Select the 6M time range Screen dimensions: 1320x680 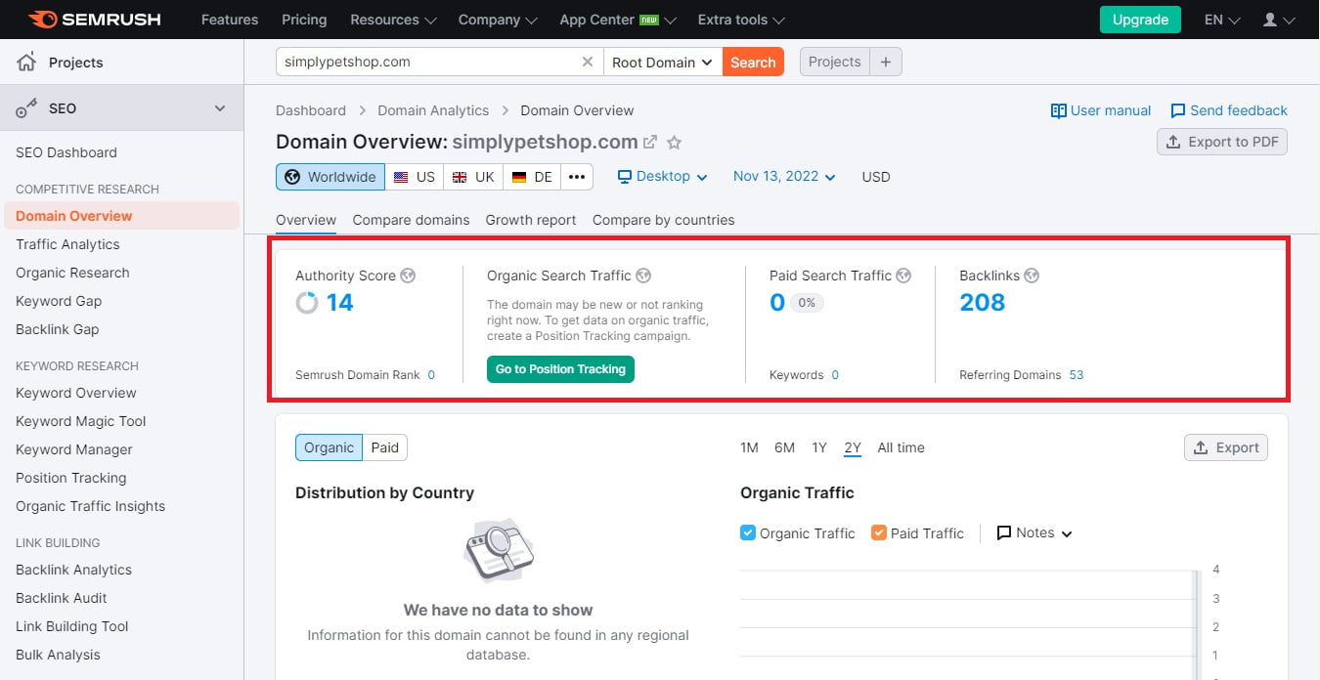point(784,447)
